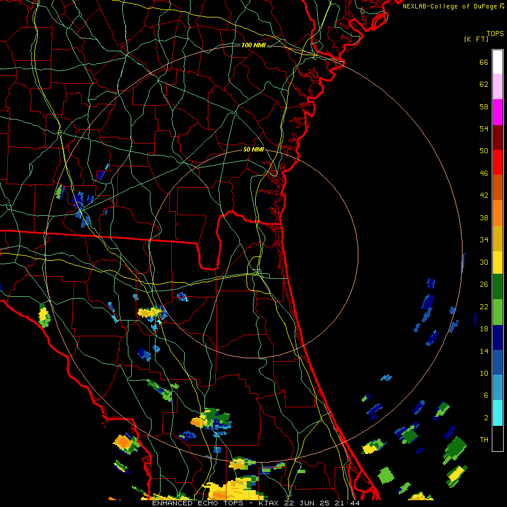The height and width of the screenshot is (507, 507).
Task: Click the '10' legend value
Action: click(x=484, y=373)
